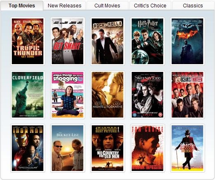Open the Sweeney Todd poster
The image size is (215, 180).
click(147, 95)
